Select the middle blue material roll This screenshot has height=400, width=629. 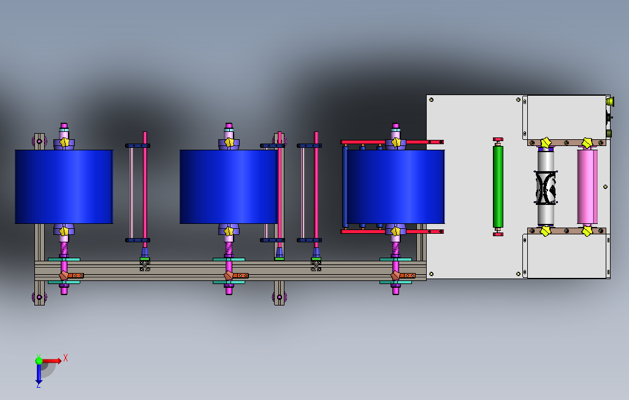229,187
